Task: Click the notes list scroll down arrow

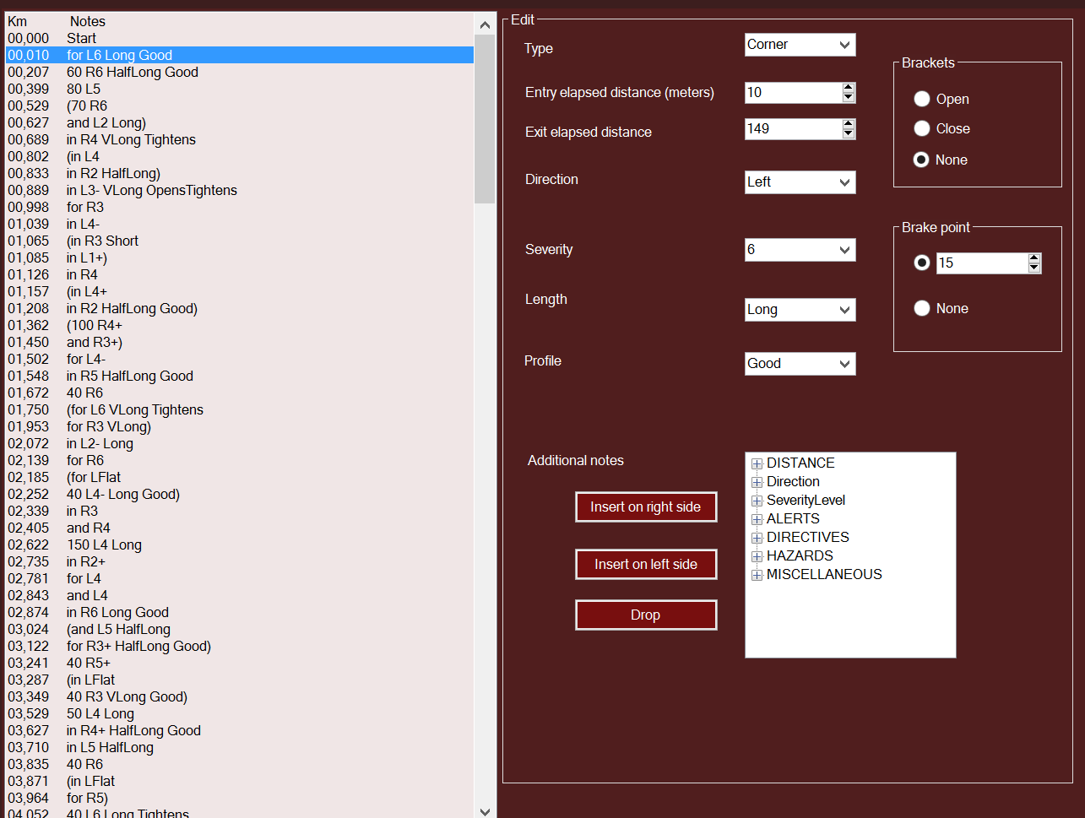Action: point(485,811)
